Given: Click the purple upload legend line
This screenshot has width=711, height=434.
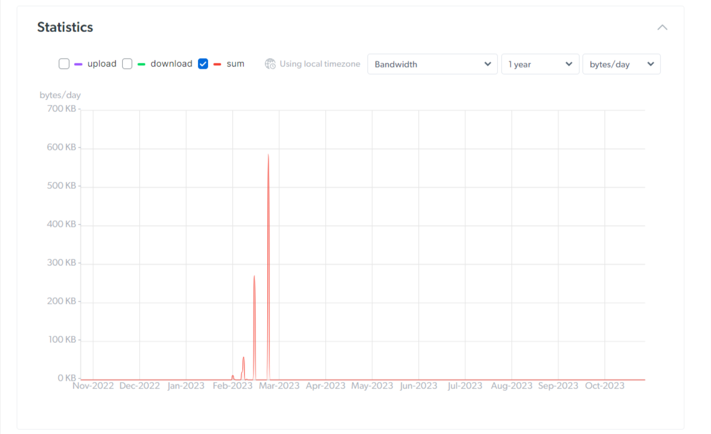Looking at the screenshot, I should click(x=78, y=64).
